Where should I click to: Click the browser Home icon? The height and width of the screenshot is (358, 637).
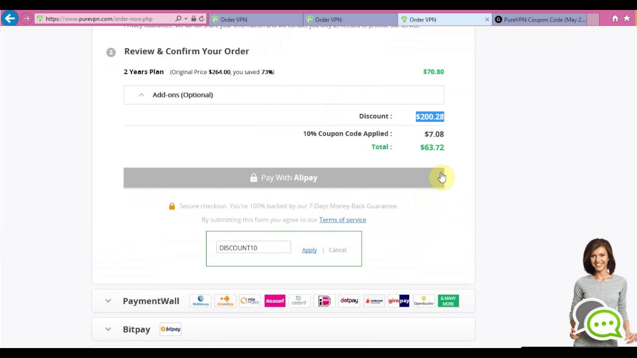pyautogui.click(x=615, y=19)
